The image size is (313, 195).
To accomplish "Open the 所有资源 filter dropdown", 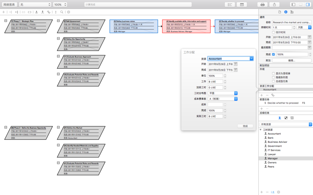I will 285,124.
